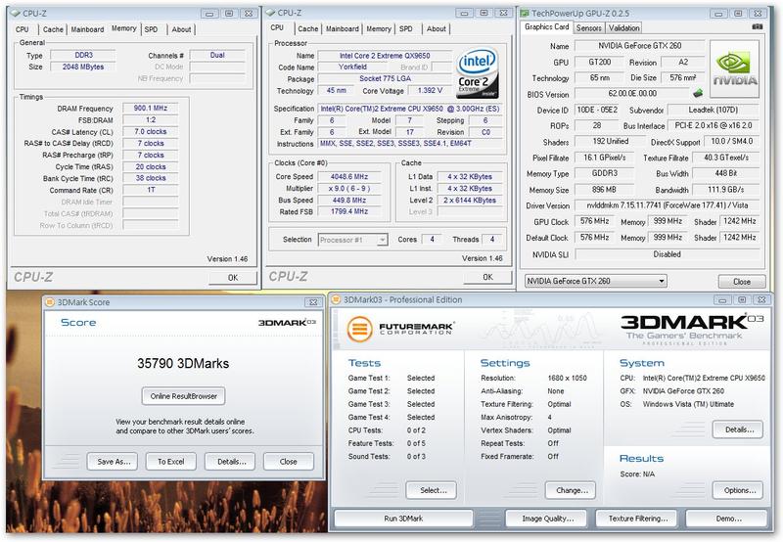Open About tab in left CPU-Z window
The image size is (783, 542).
pyautogui.click(x=181, y=29)
